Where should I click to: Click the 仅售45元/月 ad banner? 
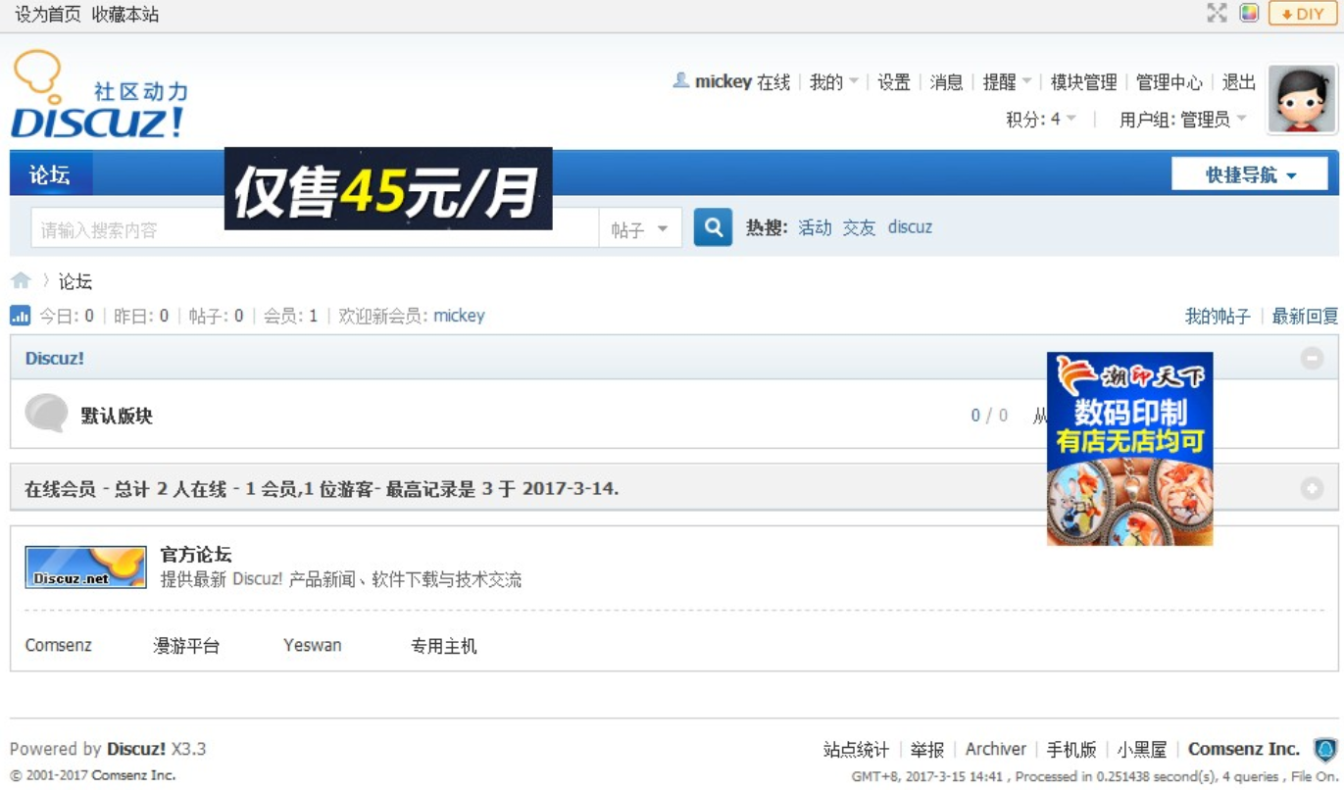[x=388, y=188]
